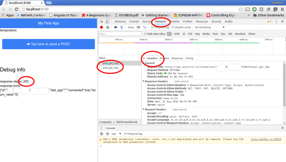Click the shield extension icon

tap(275, 9)
